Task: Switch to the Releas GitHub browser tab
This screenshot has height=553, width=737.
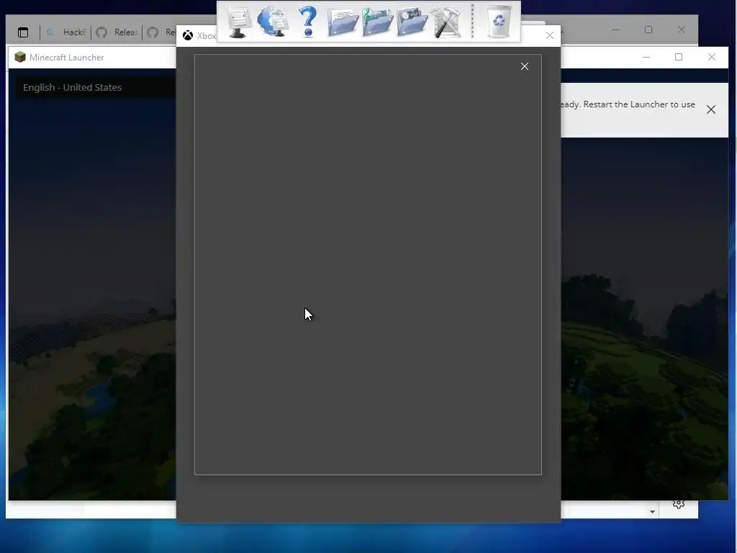Action: [x=117, y=32]
